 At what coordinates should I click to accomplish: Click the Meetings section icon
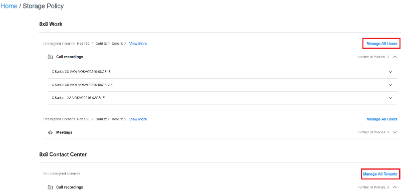click(x=51, y=132)
